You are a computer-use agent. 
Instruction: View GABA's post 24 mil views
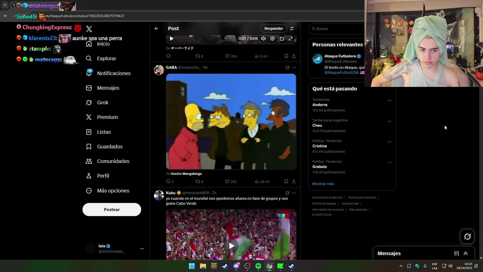(262, 181)
